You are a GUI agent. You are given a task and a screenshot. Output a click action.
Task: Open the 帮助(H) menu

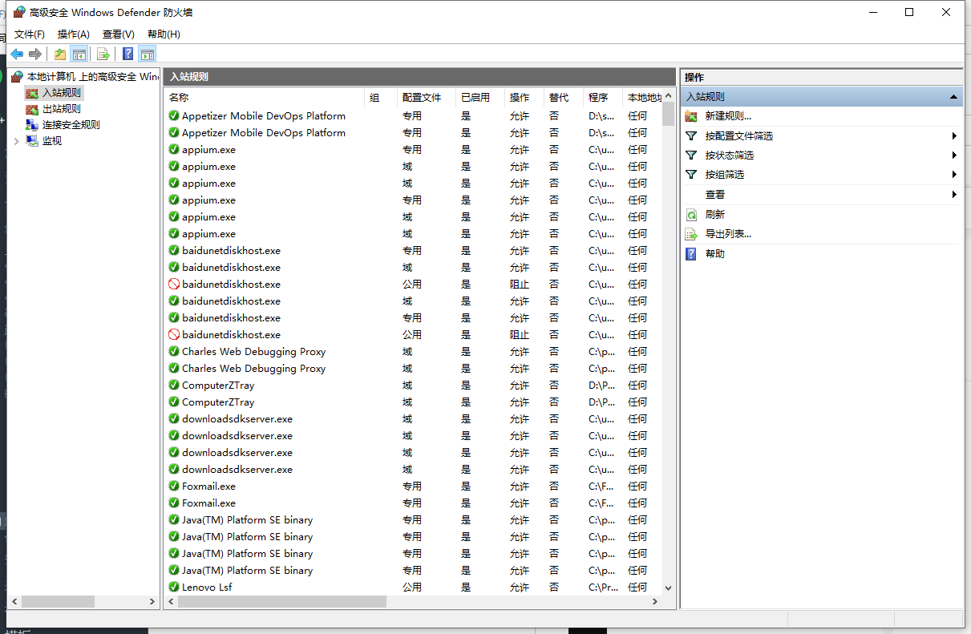click(x=164, y=34)
